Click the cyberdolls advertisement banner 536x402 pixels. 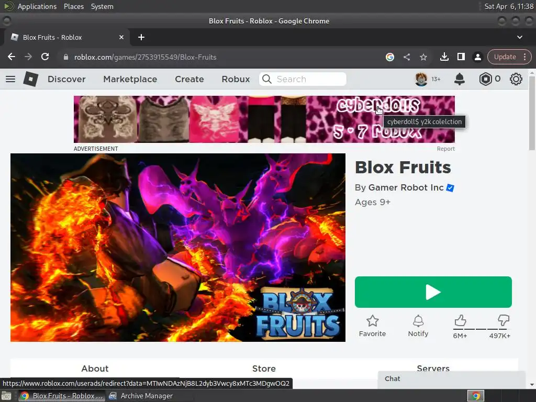tap(264, 119)
